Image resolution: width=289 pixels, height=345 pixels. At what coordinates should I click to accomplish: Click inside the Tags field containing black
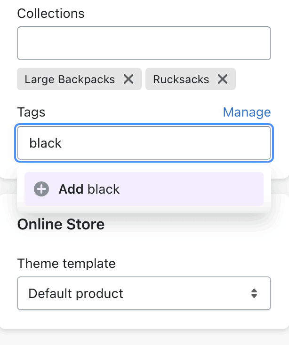[144, 143]
